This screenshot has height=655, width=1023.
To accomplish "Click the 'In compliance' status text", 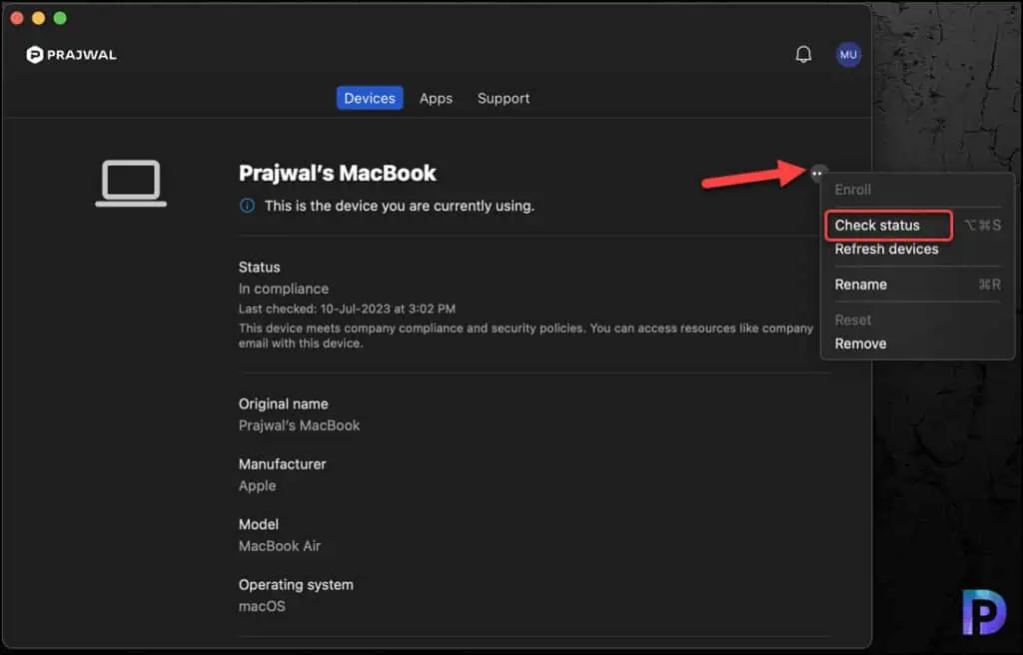I will point(283,289).
